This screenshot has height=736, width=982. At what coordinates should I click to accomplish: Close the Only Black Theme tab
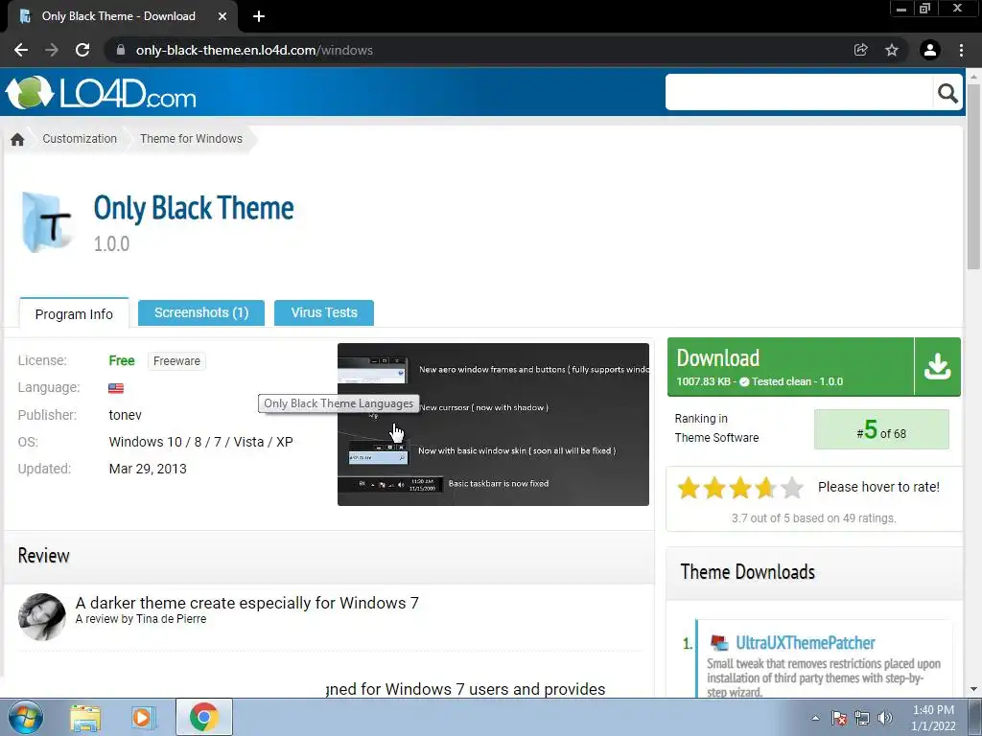pos(222,16)
